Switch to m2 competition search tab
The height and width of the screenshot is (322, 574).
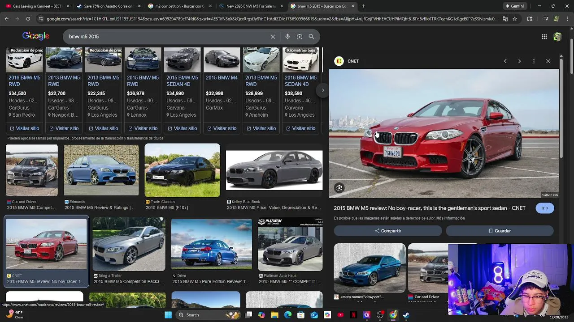[179, 6]
